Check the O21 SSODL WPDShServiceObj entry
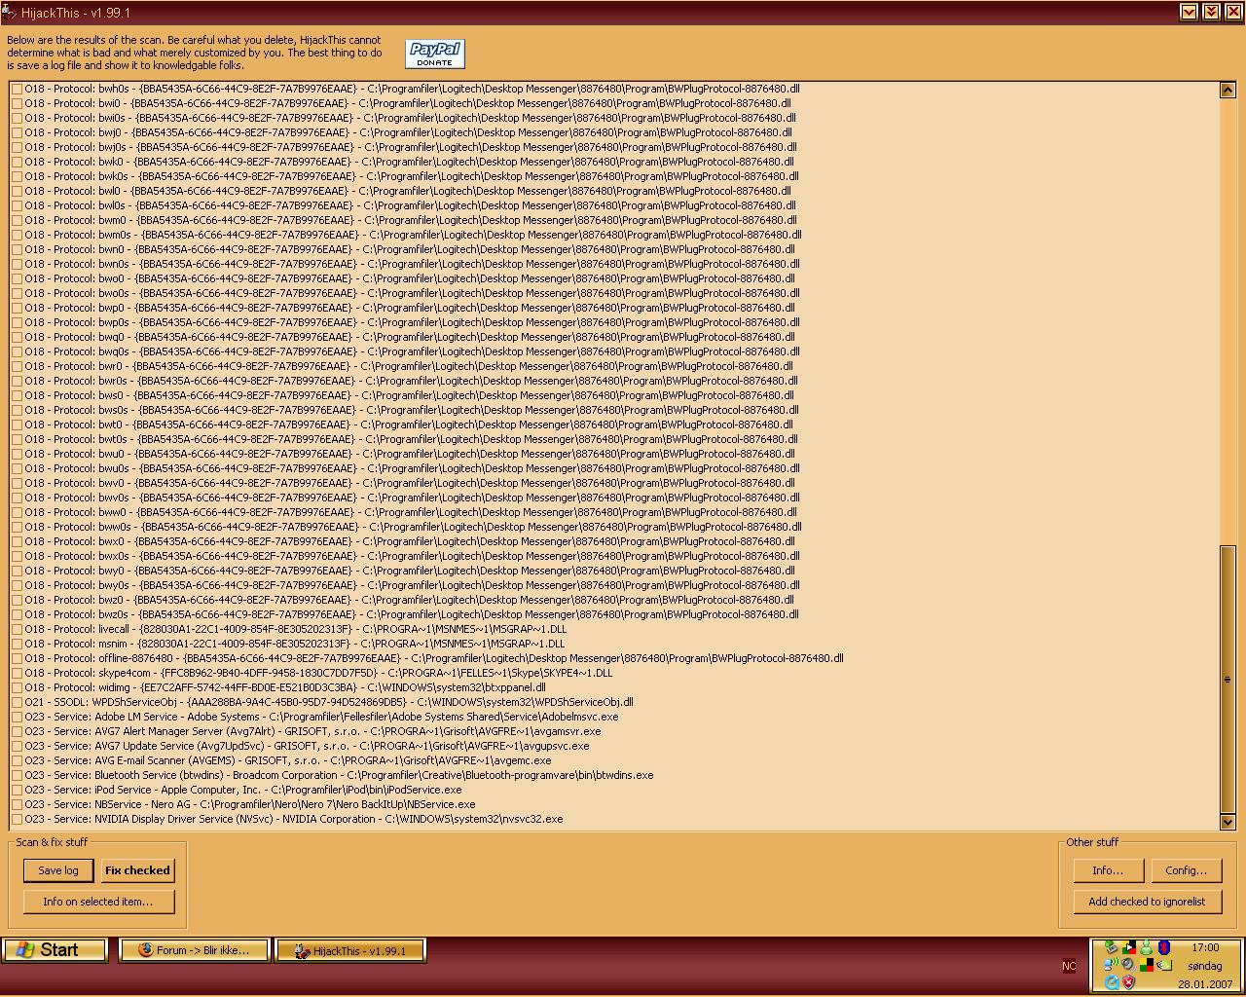The height and width of the screenshot is (997, 1246). coord(17,703)
